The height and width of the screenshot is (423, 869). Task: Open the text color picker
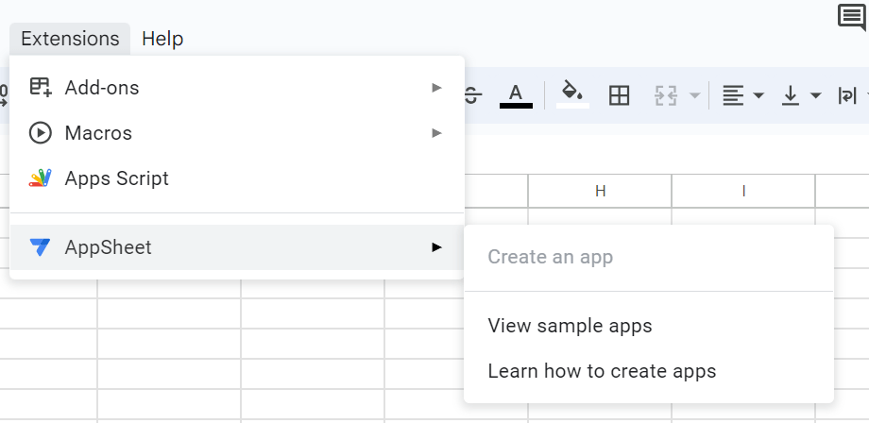[516, 95]
